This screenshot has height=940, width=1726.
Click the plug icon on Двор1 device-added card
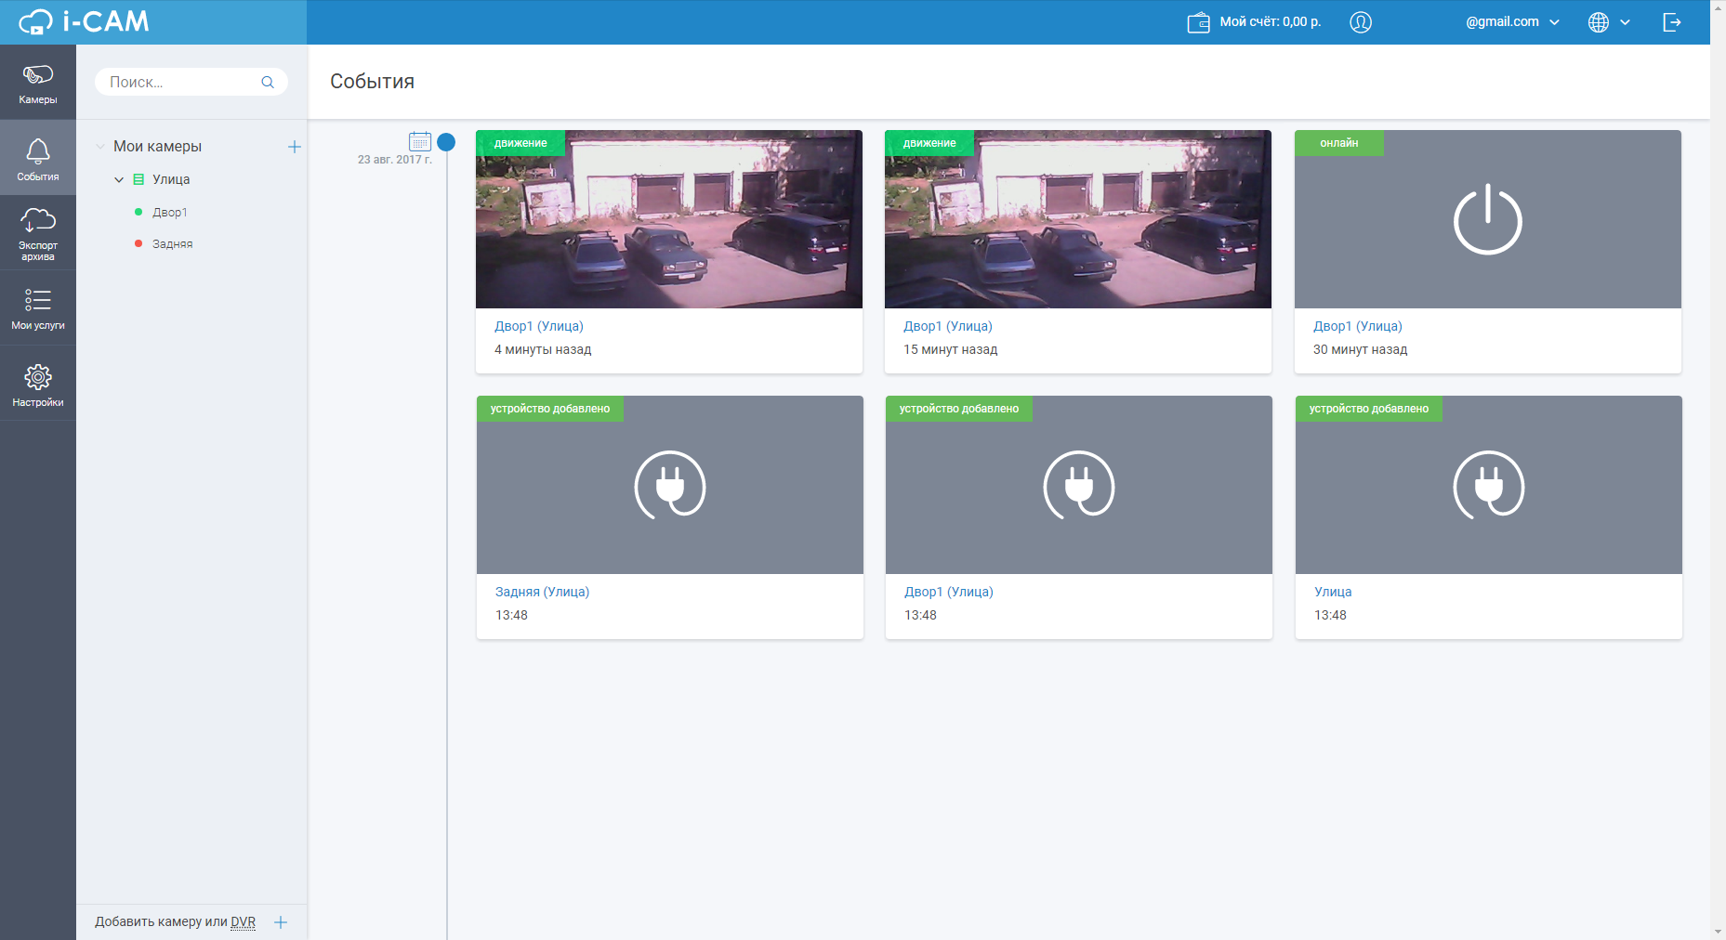[1079, 485]
